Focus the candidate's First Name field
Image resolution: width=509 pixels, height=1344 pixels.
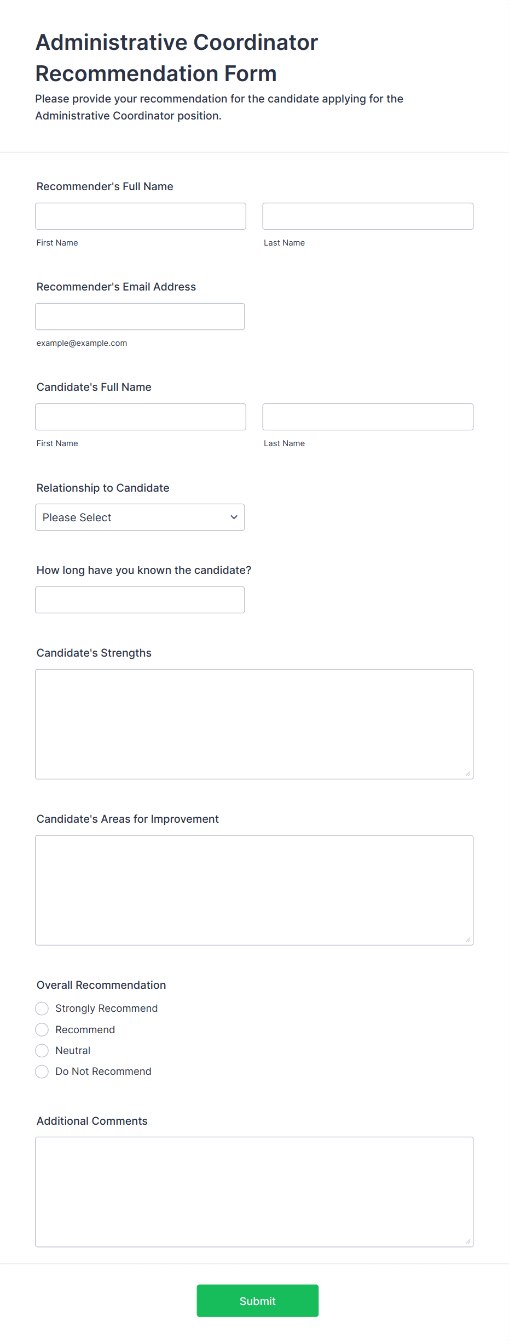tap(141, 417)
